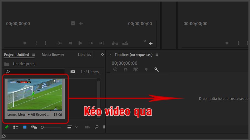Switch to List View

pos(16,127)
